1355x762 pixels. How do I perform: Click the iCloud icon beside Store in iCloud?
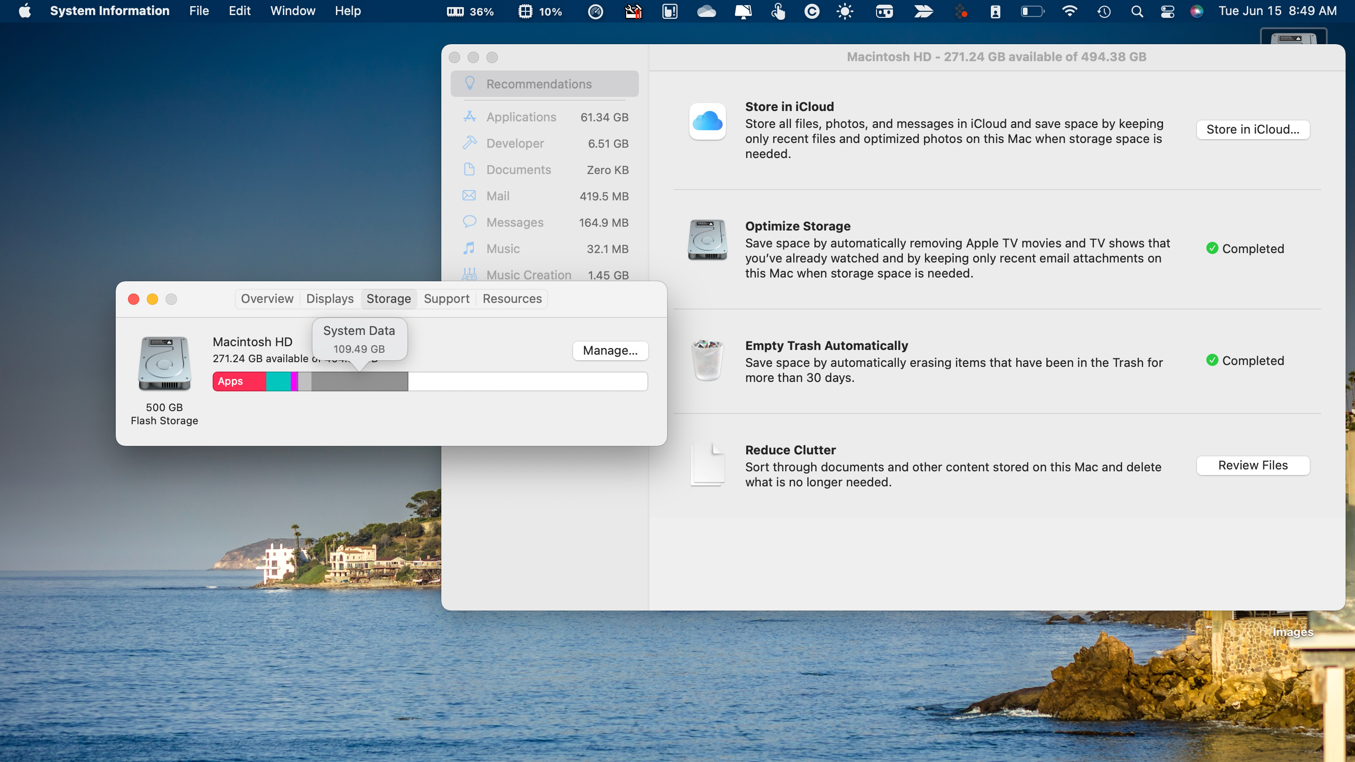708,121
